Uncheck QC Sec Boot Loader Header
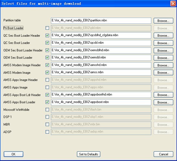This screenshot has height=161, width=177. [47, 36]
